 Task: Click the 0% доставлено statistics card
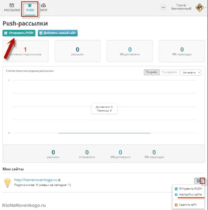tap(130, 51)
